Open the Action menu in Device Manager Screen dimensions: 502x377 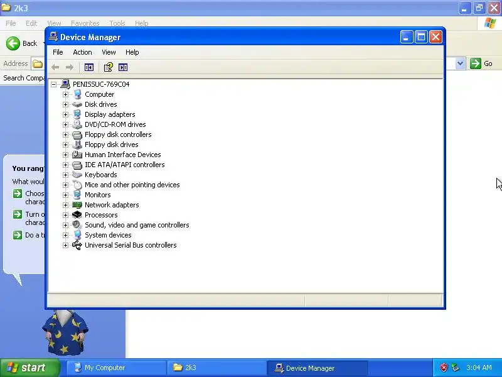(82, 52)
